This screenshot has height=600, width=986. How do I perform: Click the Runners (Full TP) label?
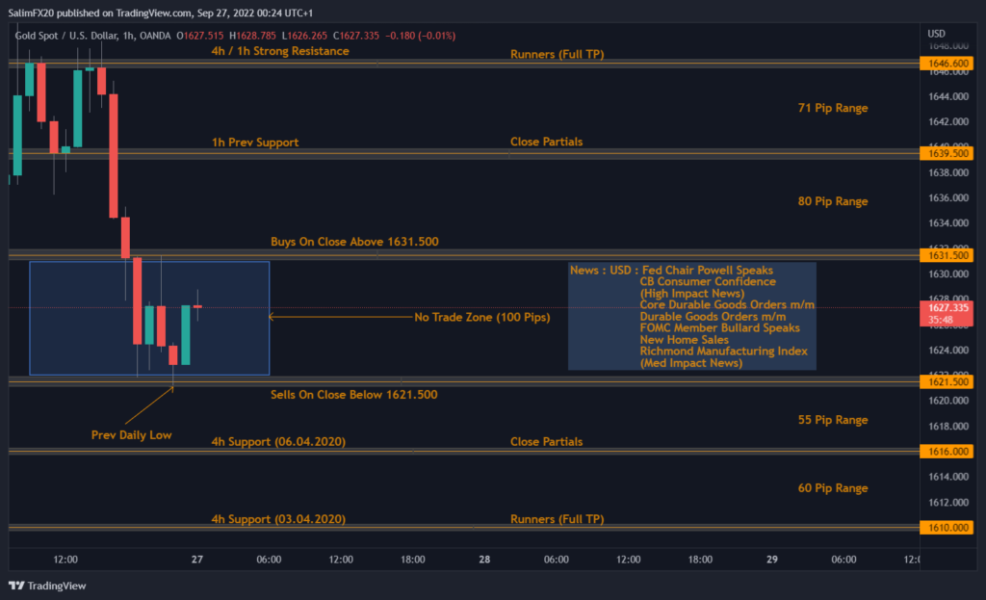coord(557,54)
